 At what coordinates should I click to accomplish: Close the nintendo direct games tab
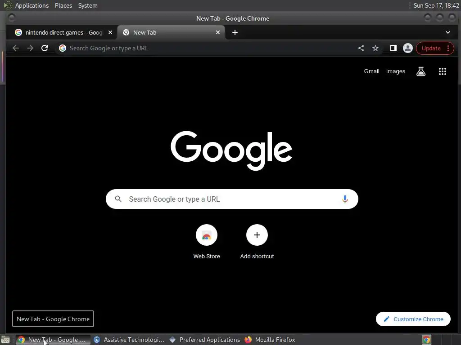pyautogui.click(x=110, y=32)
